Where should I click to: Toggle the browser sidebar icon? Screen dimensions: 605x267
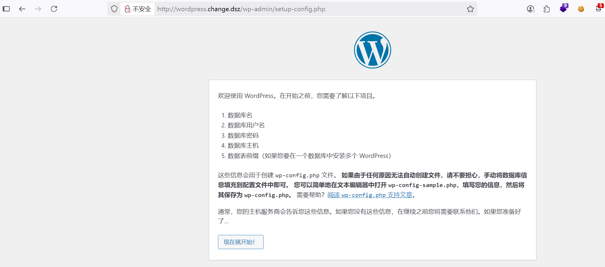click(6, 9)
